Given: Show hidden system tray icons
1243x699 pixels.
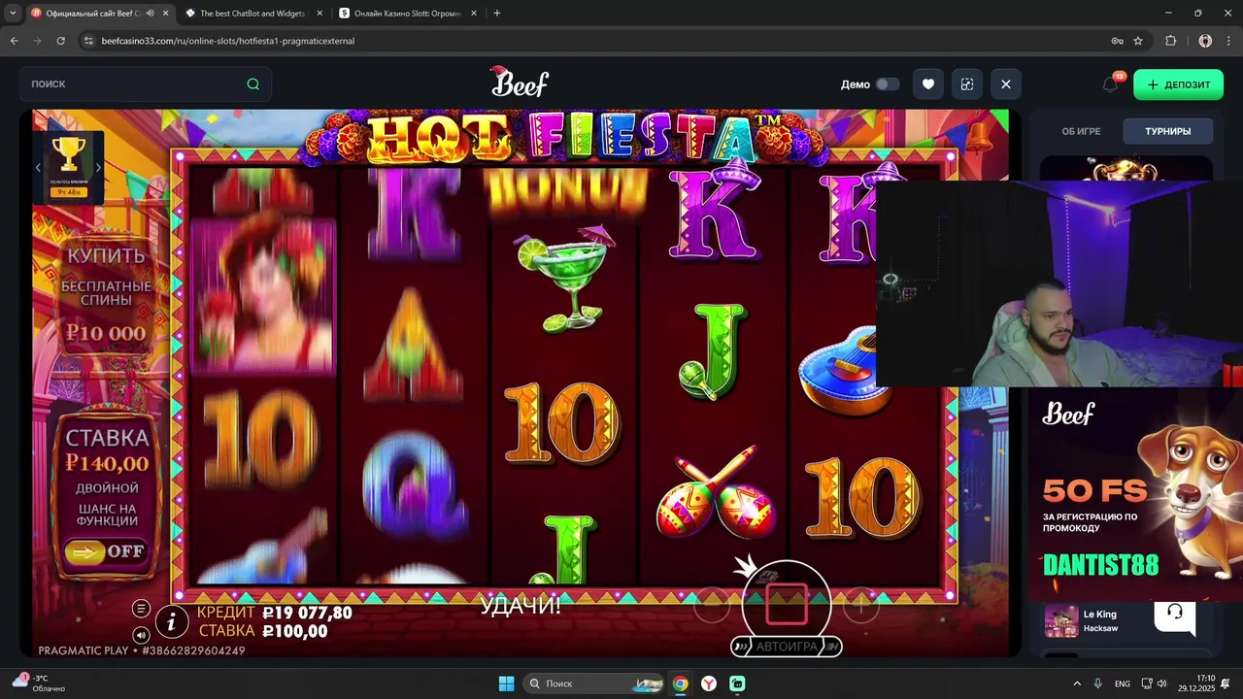Looking at the screenshot, I should tap(1076, 683).
